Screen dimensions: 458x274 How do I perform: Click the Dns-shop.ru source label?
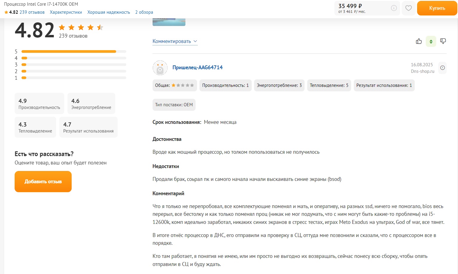[422, 71]
